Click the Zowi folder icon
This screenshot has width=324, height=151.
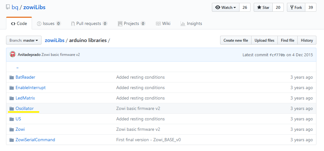[12, 129]
